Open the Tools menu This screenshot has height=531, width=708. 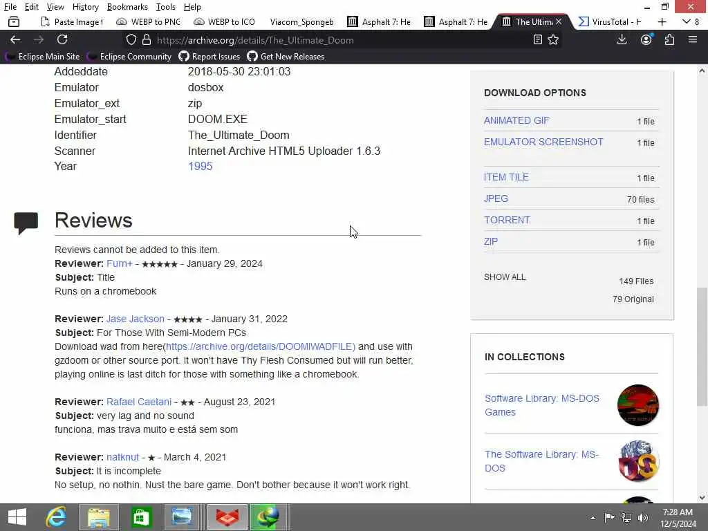point(166,7)
